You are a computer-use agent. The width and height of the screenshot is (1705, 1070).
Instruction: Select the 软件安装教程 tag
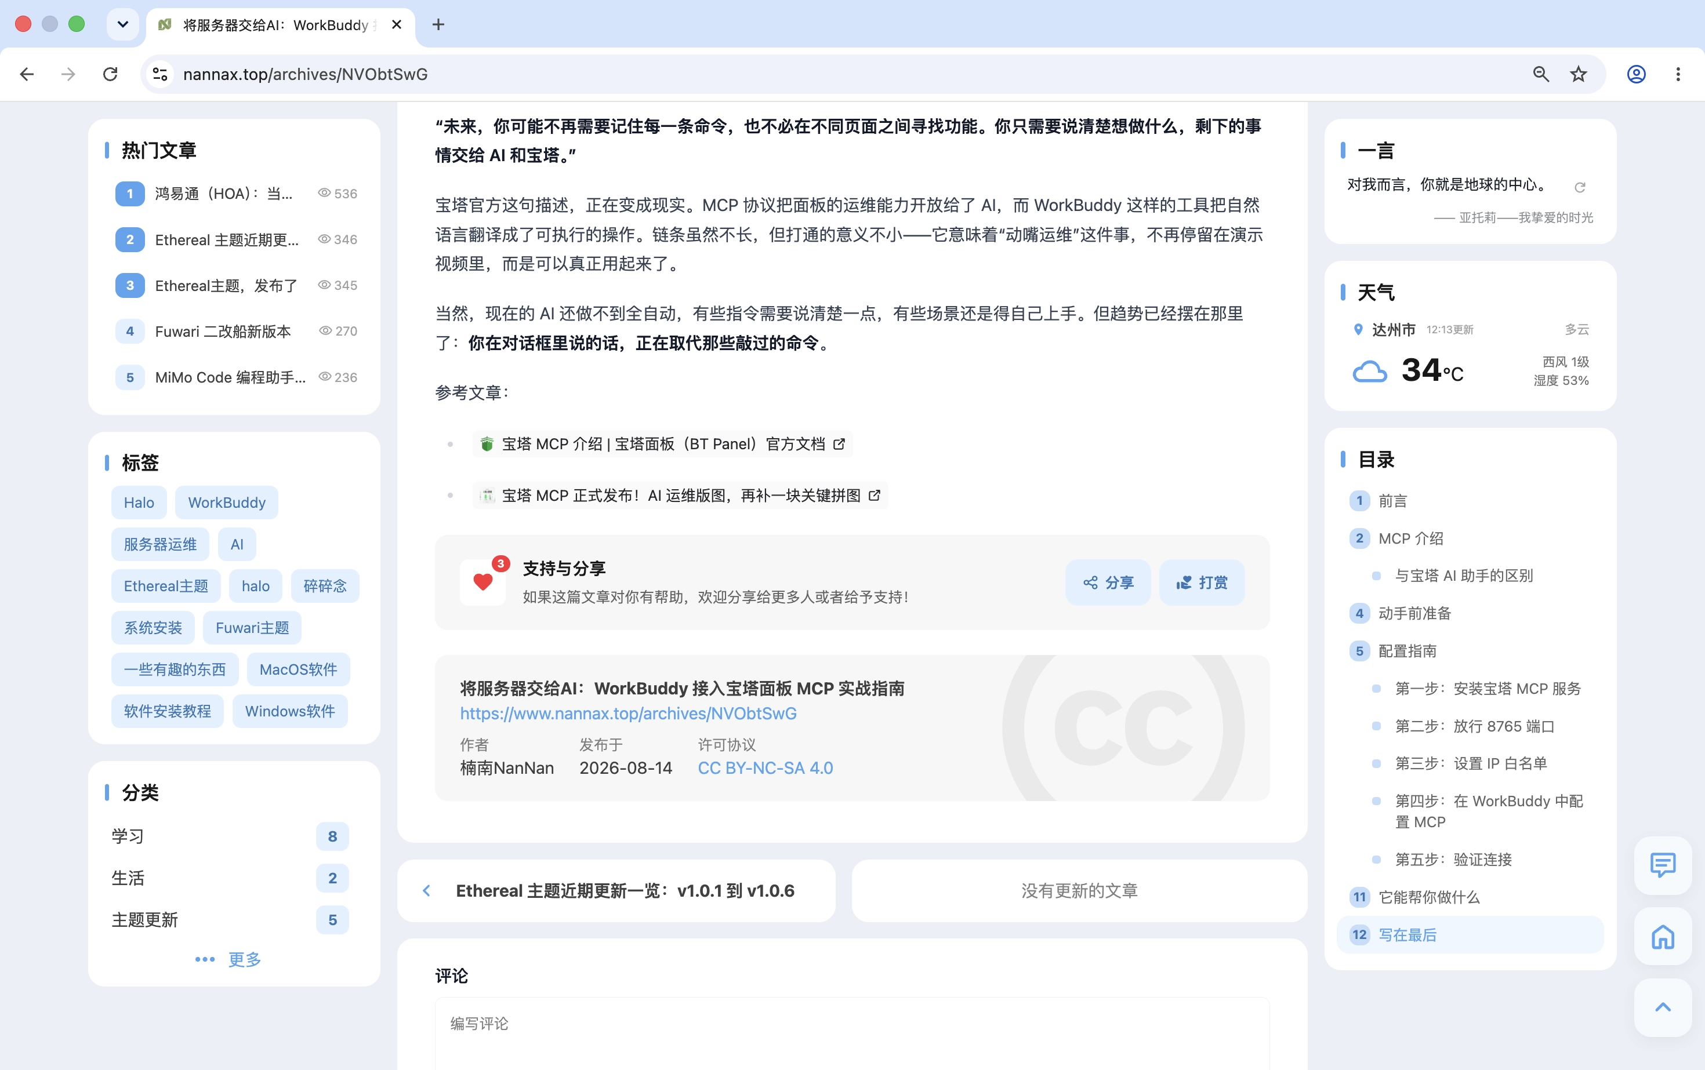pos(167,711)
